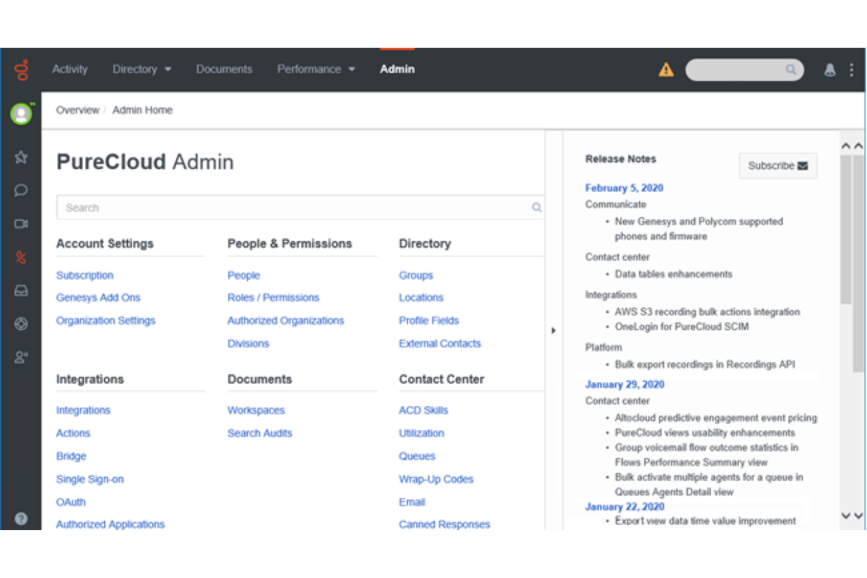Open January 22, 2020 release notes
867x578 pixels.
tap(625, 507)
